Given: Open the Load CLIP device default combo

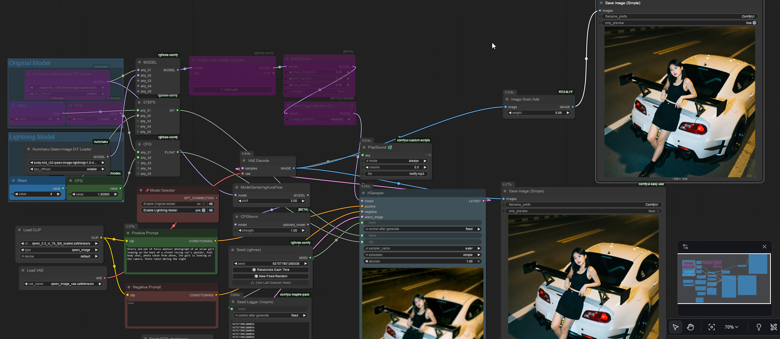Looking at the screenshot, I should click(59, 256).
